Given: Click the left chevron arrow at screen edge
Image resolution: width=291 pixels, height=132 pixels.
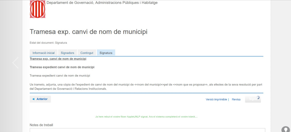Looking at the screenshot, I should click(15, 63).
